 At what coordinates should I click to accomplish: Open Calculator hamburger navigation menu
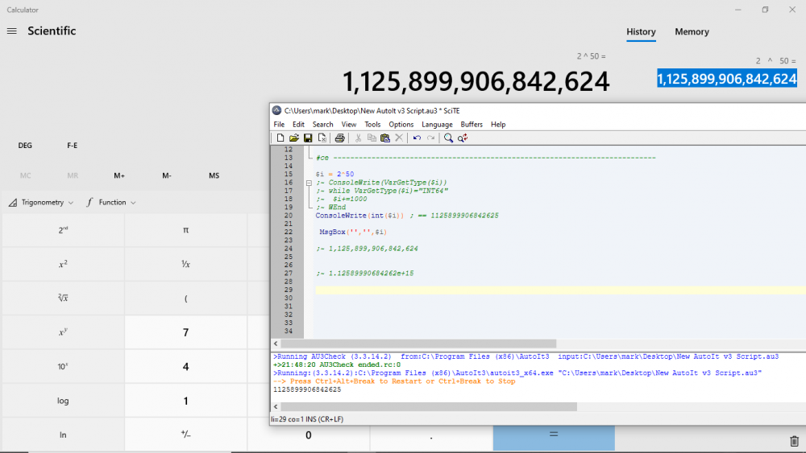pos(12,31)
